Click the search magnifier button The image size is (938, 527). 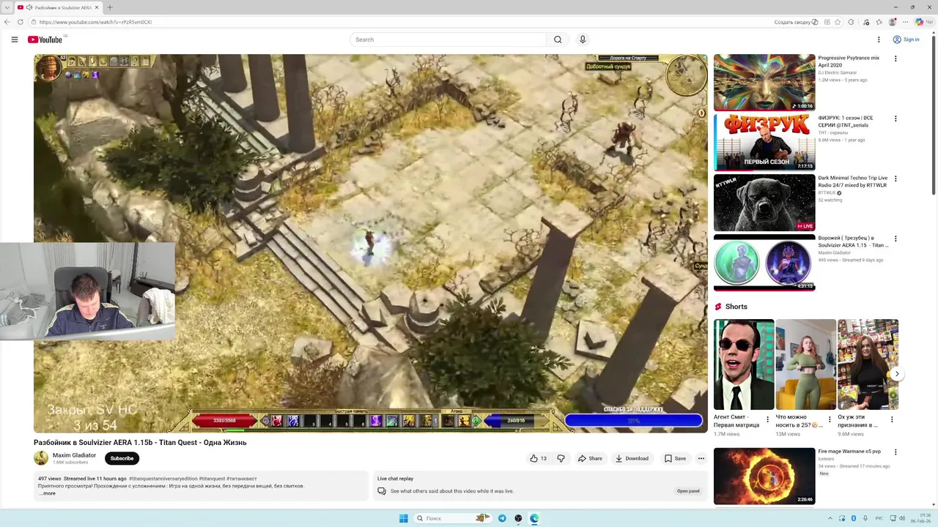pos(558,40)
